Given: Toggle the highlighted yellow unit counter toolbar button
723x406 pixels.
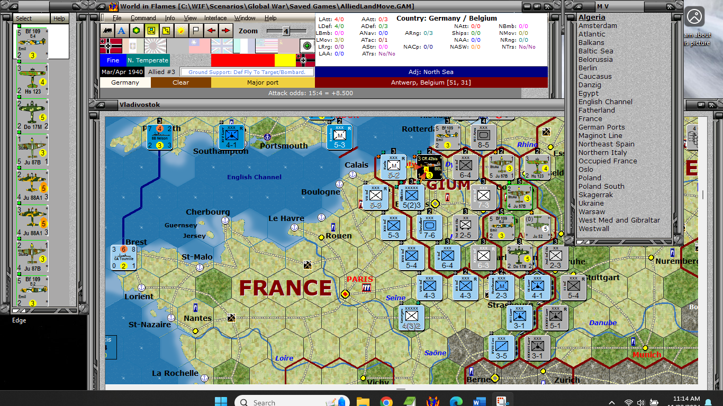Looking at the screenshot, I should 151,31.
